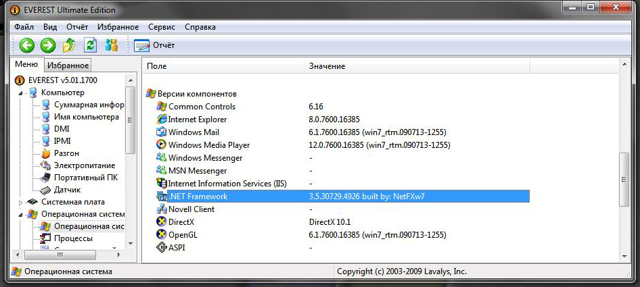640x287 pixels.
Task: Click the Common Controls value 6.16
Action: pos(316,107)
